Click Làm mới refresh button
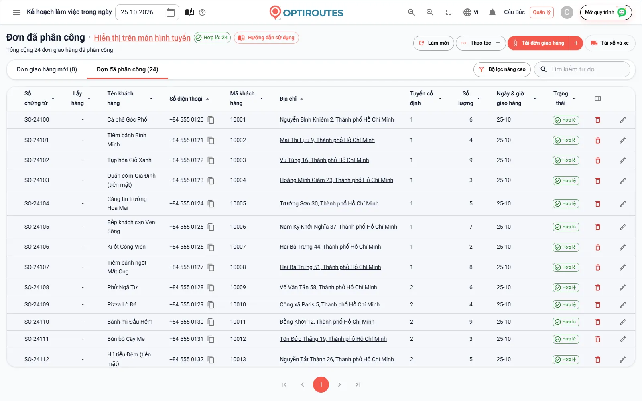Viewport: 642px width, 401px height. [x=434, y=43]
